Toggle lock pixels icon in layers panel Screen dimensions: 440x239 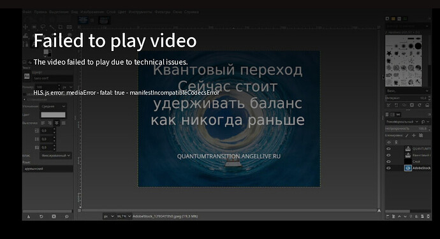pyautogui.click(x=407, y=135)
